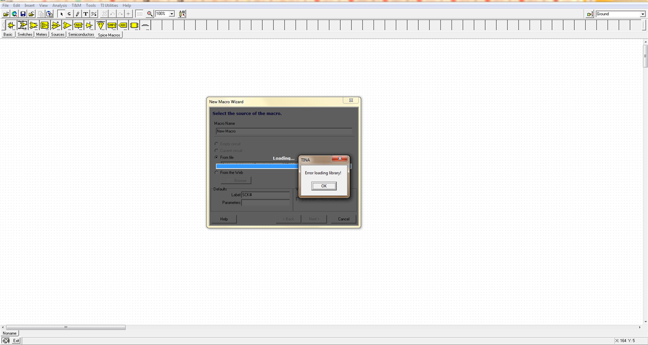This screenshot has width=648, height=345.
Task: Open the Analysis menu
Action: [60, 5]
